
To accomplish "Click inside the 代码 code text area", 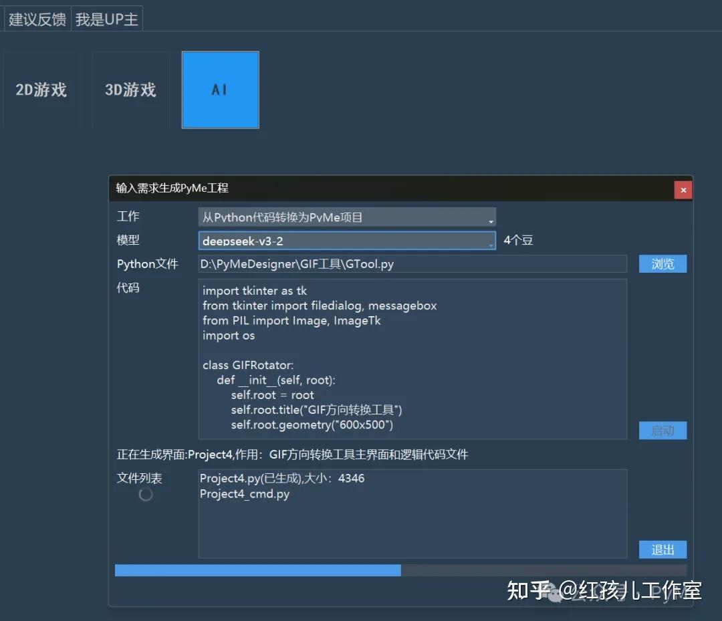I will [x=412, y=359].
